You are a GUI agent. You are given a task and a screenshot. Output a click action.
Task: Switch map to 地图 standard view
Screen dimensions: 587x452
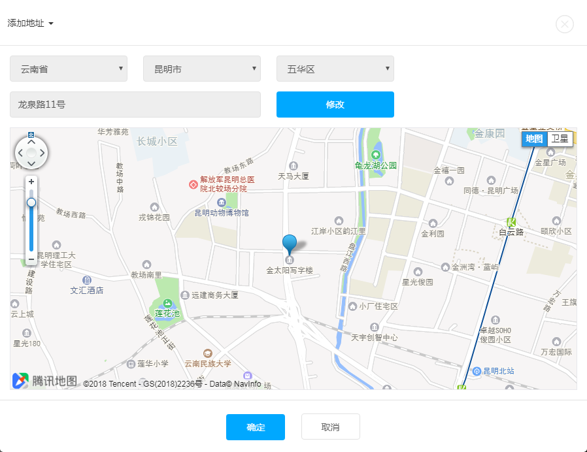click(534, 138)
